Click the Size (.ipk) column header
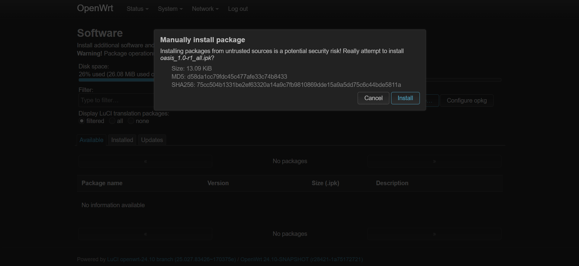 (325, 183)
